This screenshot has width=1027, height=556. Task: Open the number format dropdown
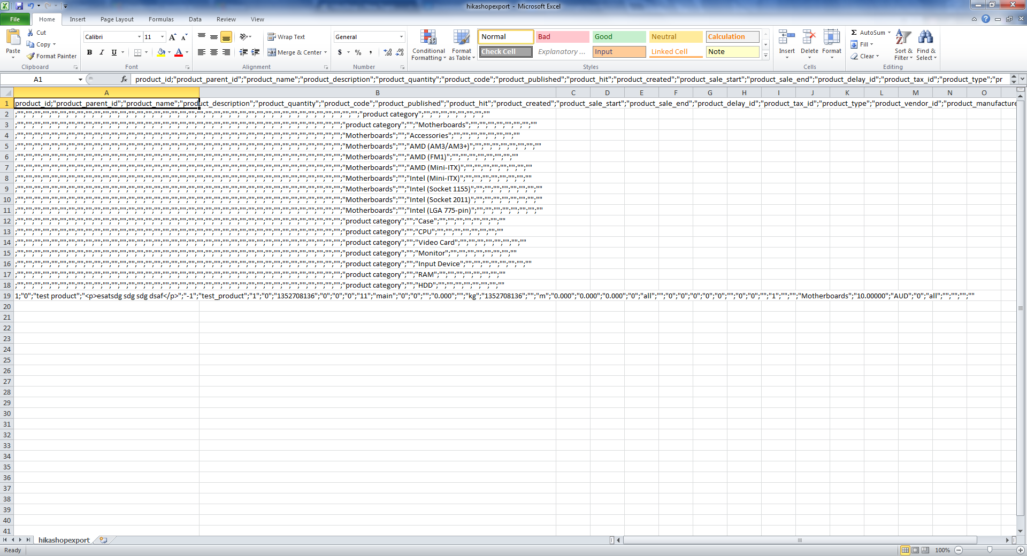coord(401,37)
